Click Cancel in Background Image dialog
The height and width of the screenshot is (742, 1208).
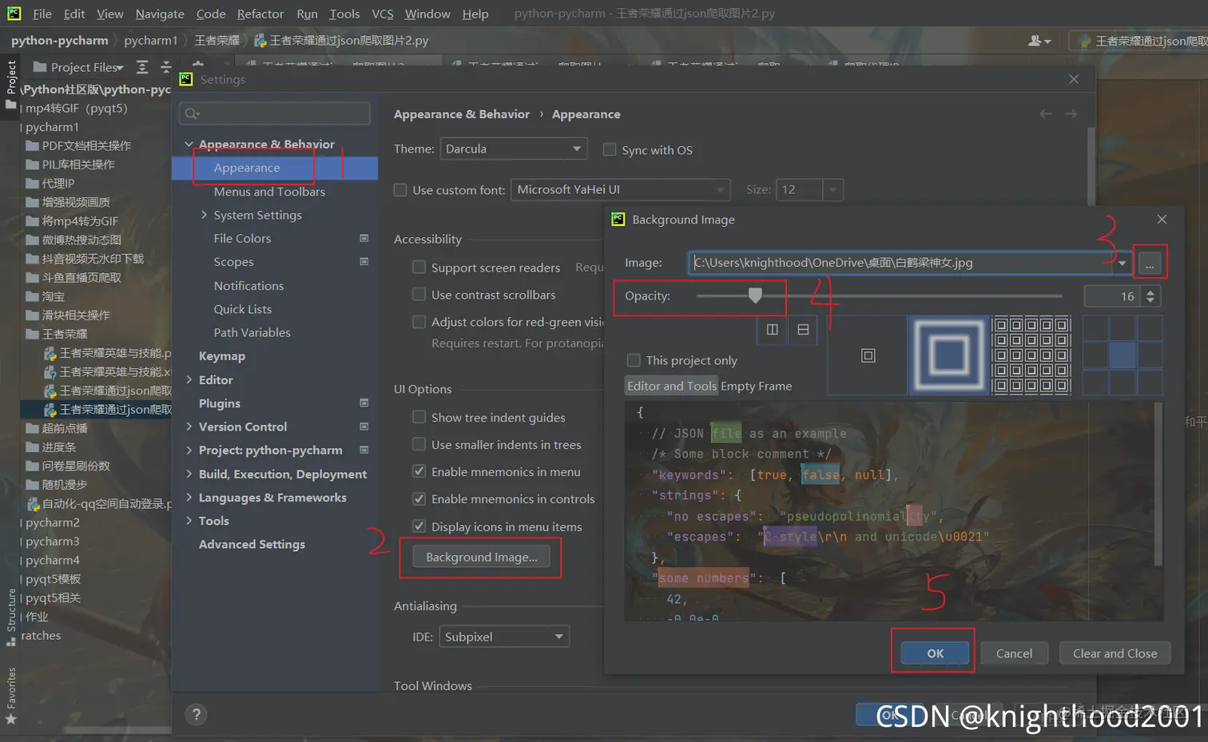click(x=1014, y=653)
